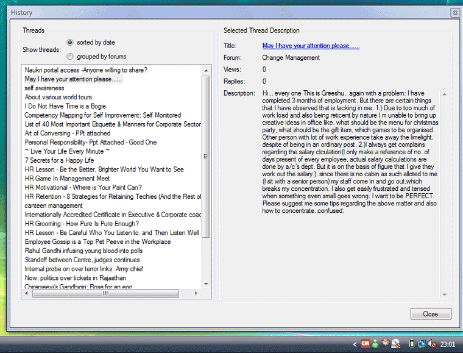Select Competency Mapping for Self Improvement thread

(103, 115)
